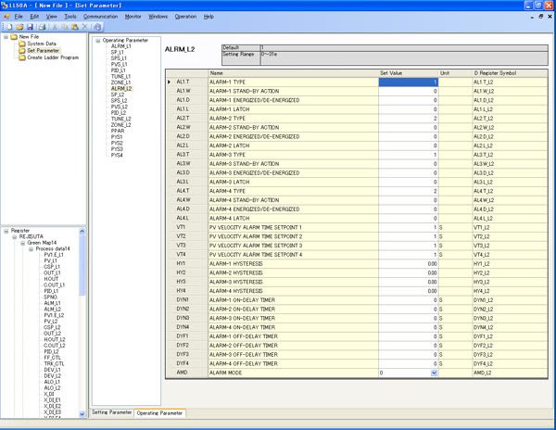
Task: Click the Set Value cell for PV VELOCITY ALARM TIME SETPOINT 3
Action: [409, 246]
